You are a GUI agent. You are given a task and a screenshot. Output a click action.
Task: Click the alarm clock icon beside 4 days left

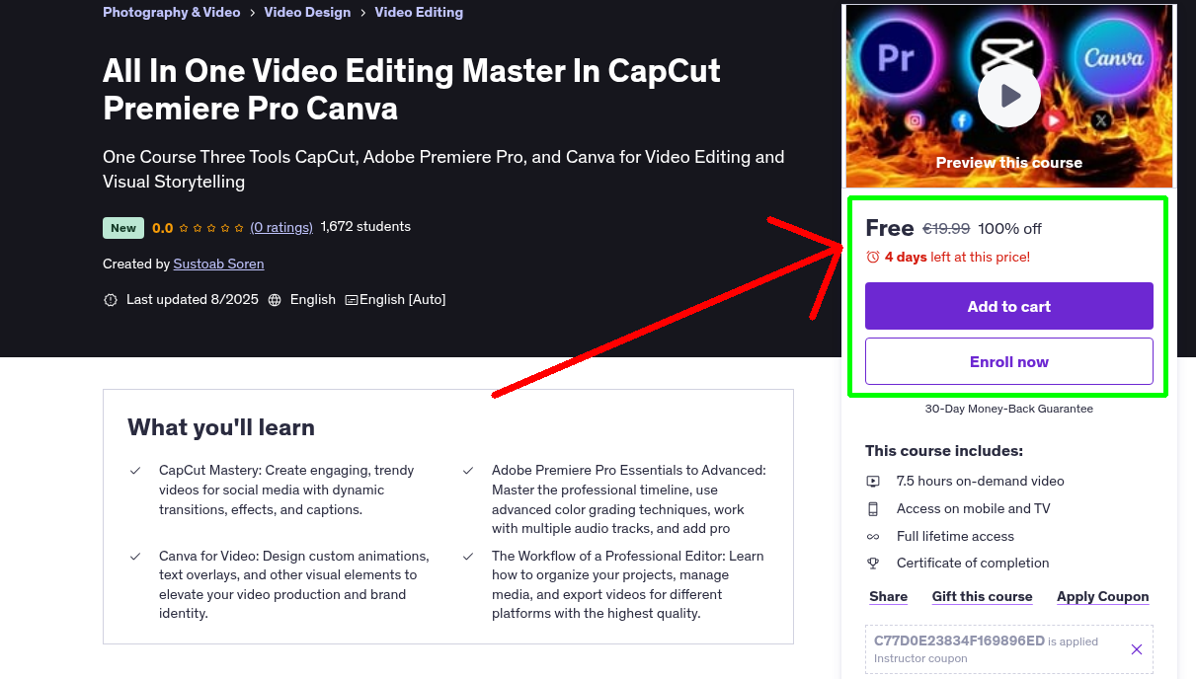872,257
